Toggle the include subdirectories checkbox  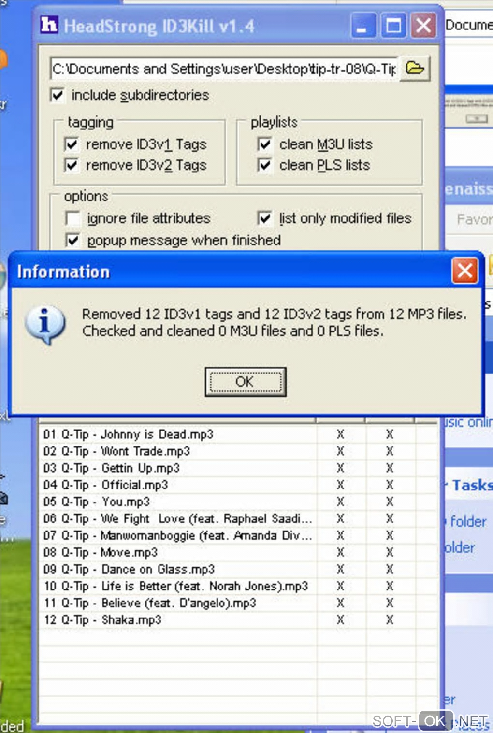(58, 95)
